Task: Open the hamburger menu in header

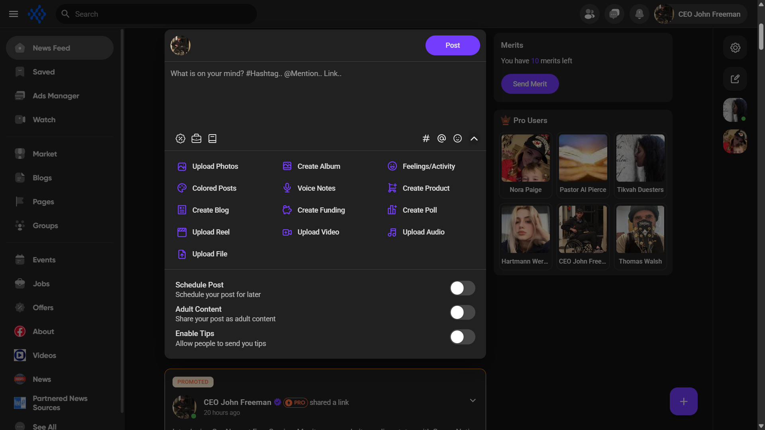Action: (14, 14)
